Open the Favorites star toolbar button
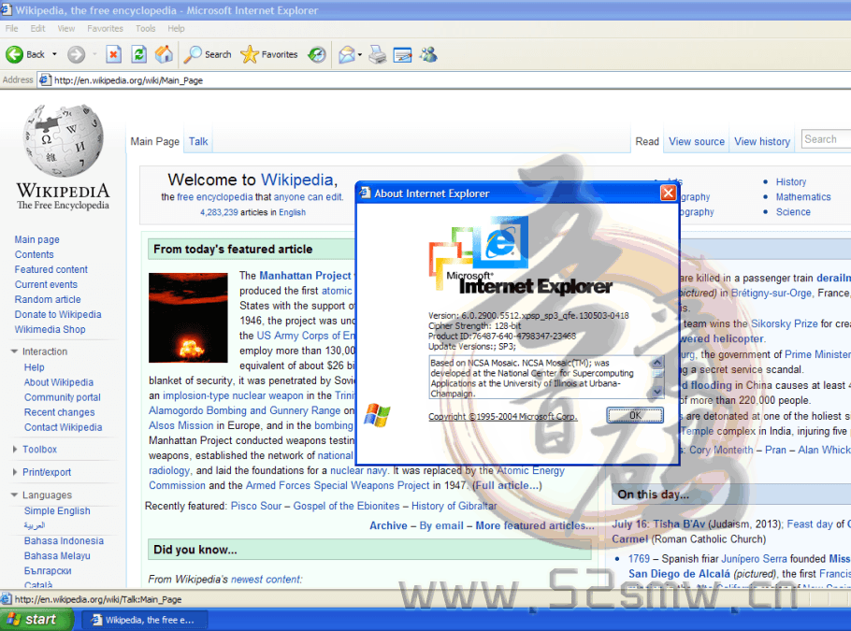This screenshot has height=631, width=851. tap(269, 54)
